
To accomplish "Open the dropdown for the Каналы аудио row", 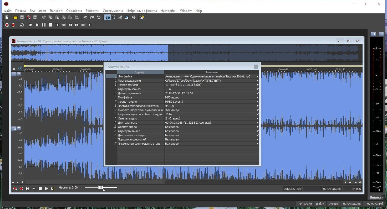I will pos(257,118).
